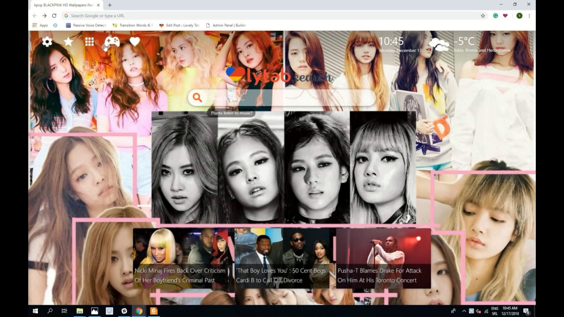
Task: Open the taskbar date and time
Action: 510,311
